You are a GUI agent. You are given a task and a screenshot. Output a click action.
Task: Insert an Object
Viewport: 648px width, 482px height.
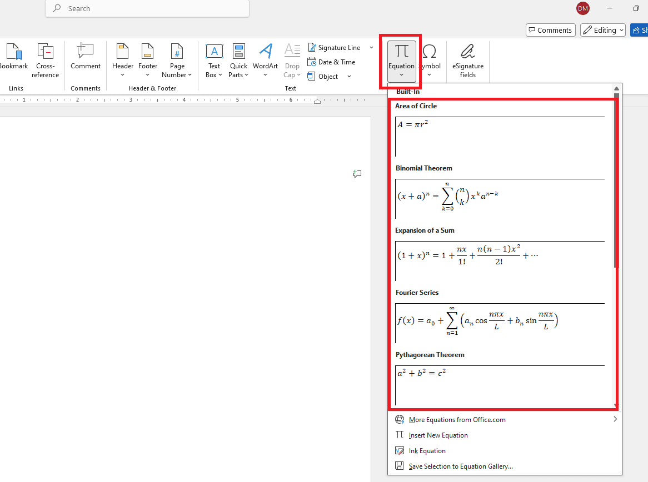(x=323, y=77)
